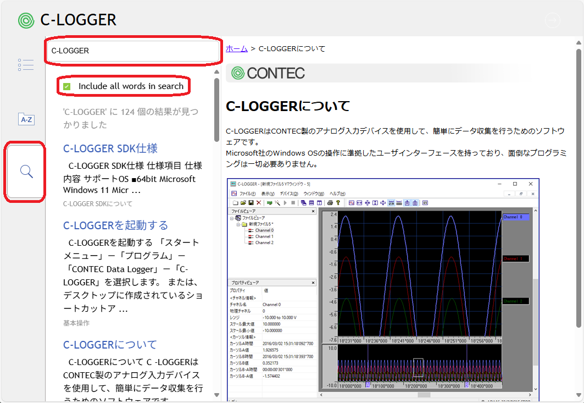Click cursor A marker on the overview timeline
The height and width of the screenshot is (403, 584).
[367, 385]
